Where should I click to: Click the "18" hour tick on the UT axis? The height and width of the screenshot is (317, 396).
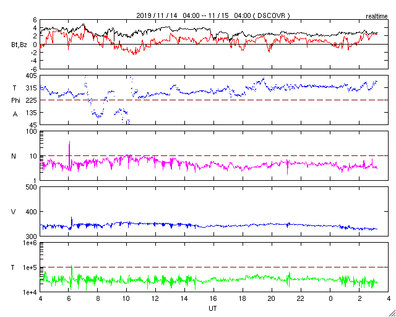(x=243, y=300)
